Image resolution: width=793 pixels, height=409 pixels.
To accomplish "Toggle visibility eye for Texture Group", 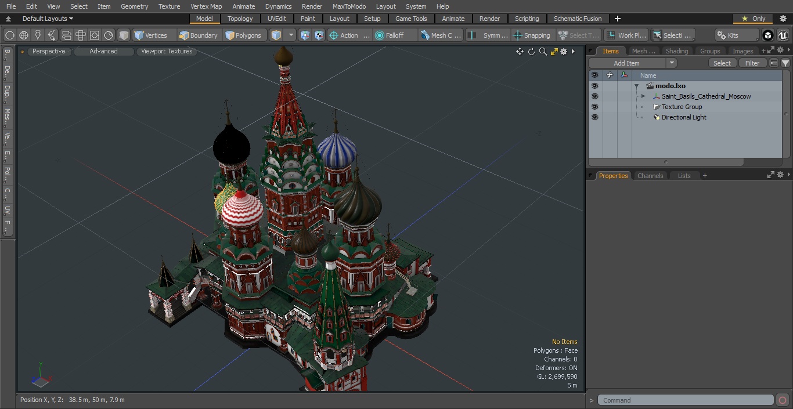I will coord(594,107).
